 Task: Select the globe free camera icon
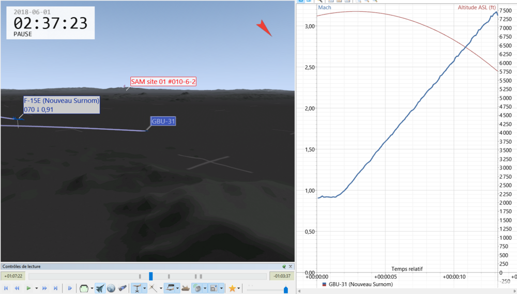pos(111,288)
